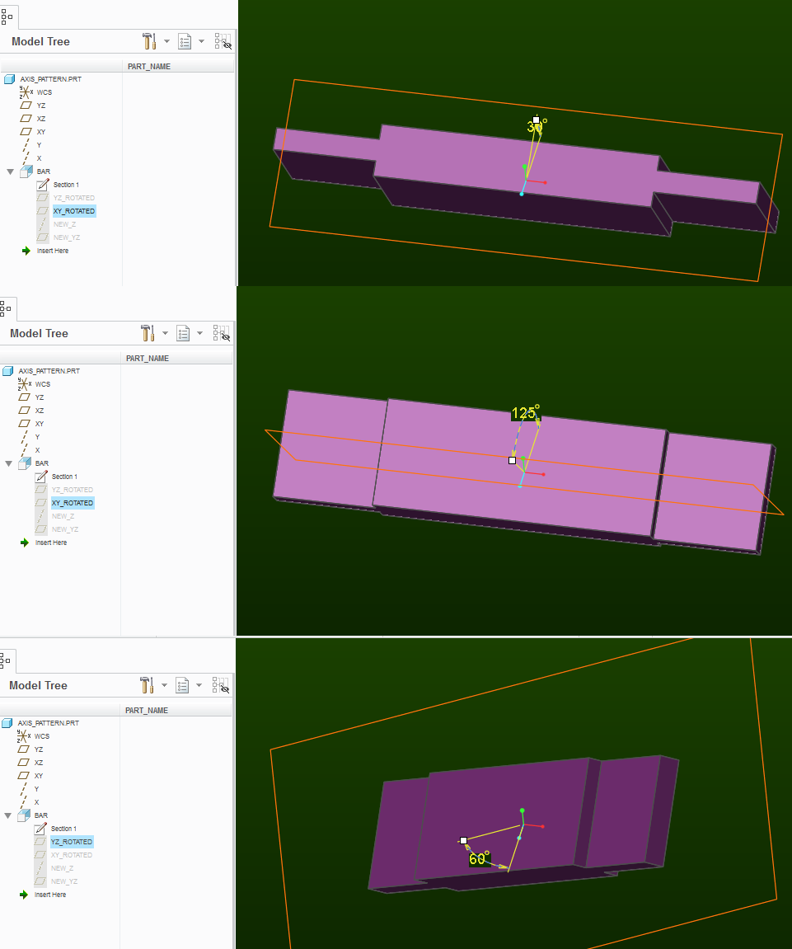Select WCS coordinate system icon in the 30° view tree
The height and width of the screenshot is (949, 792).
26,92
